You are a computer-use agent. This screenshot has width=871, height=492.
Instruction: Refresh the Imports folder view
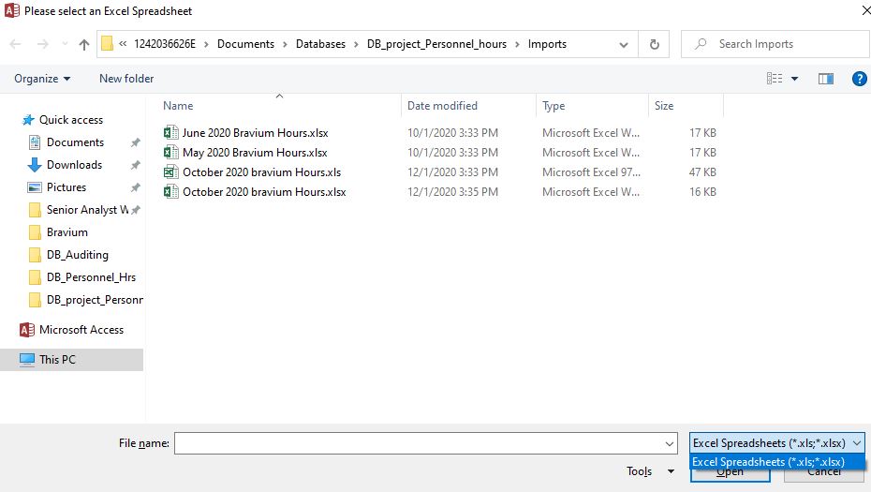(x=655, y=44)
